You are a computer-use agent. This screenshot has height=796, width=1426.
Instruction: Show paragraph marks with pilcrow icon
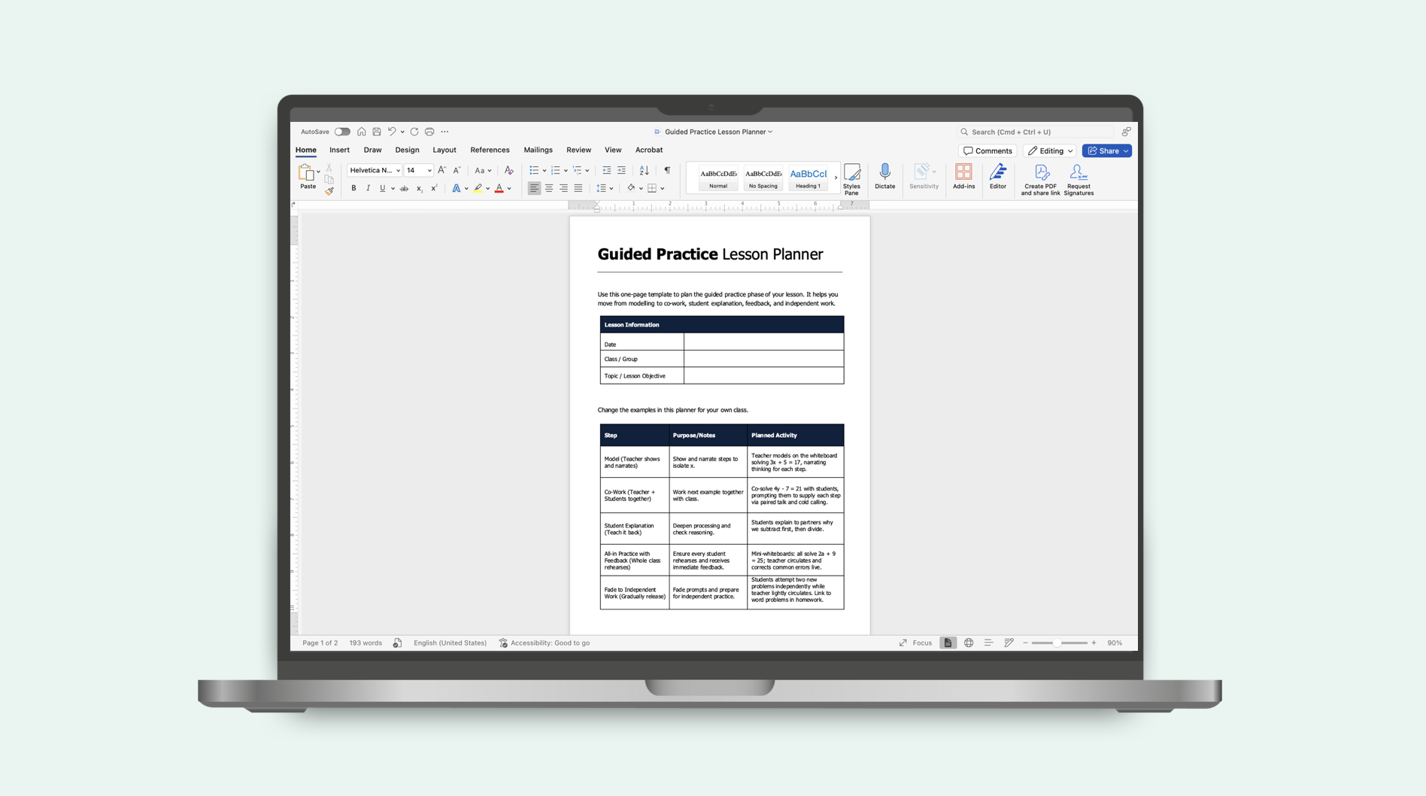pyautogui.click(x=667, y=171)
